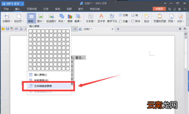Screen dimensions: 189x114
Task: Open 页眉和页脚 header and footer
Action: 160,18
